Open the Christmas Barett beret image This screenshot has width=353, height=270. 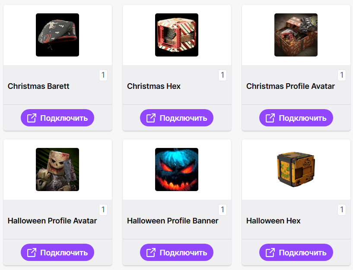tap(57, 35)
